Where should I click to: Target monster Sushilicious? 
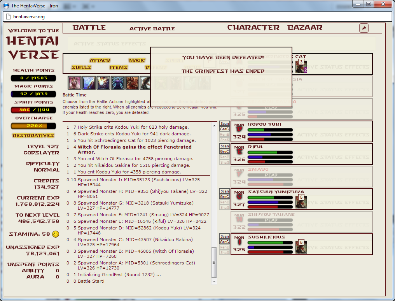302,244
